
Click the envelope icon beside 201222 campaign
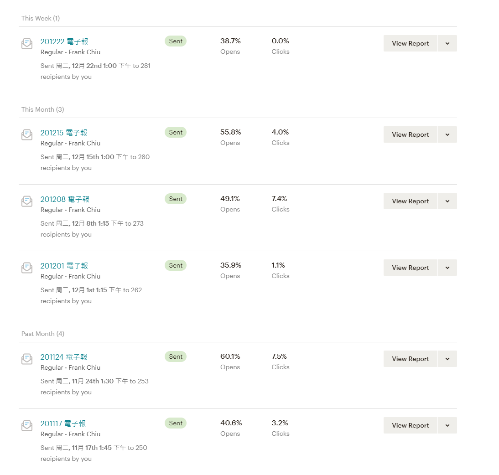coord(27,43)
